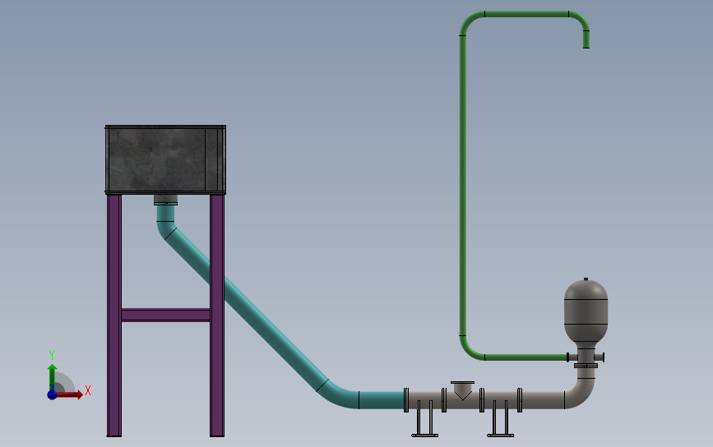Select the gray pressure vessel tank

click(x=586, y=311)
